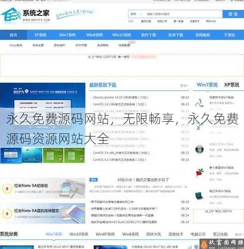The height and width of the screenshot is (249, 244).
Task: Open 系统主题 in the secondary navigation
Action: tap(38, 45)
